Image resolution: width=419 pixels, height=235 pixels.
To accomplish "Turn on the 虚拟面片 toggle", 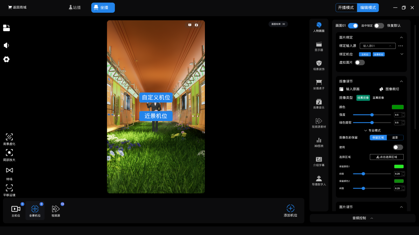I will pos(360,62).
